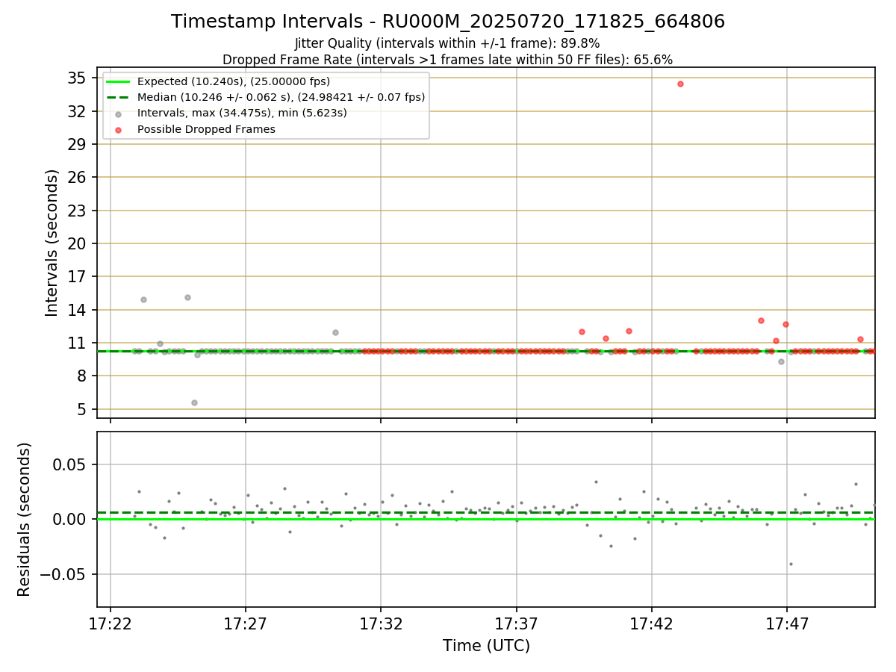
Task: Click the 'Time (UTC)' x-axis label
Action: [486, 646]
